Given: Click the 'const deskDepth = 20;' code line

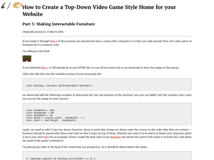Looking at the screenshot, I should (x=40, y=115).
